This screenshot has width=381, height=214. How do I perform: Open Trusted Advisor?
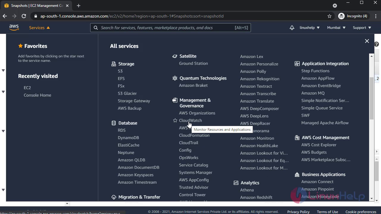pyautogui.click(x=193, y=187)
